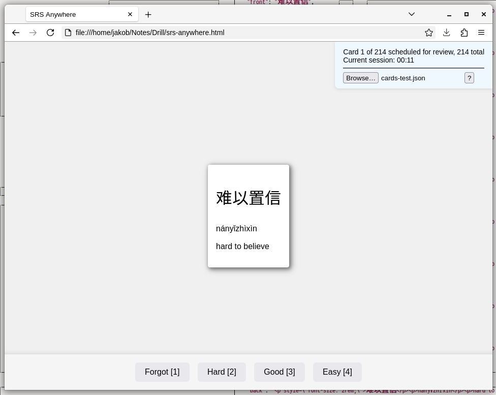Click the ? help button
This screenshot has width=496, height=395.
(x=469, y=78)
